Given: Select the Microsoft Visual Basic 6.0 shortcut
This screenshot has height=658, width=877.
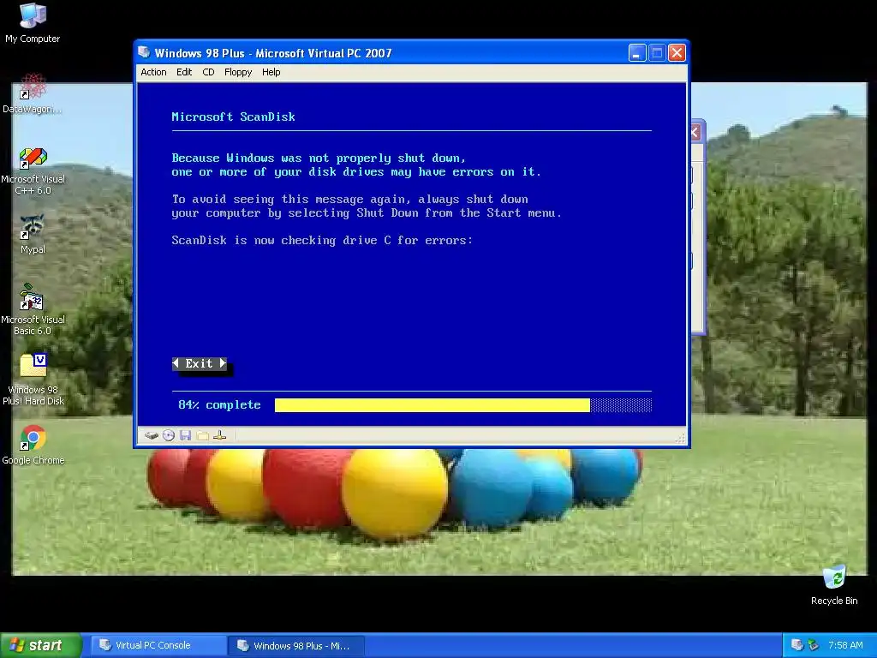Looking at the screenshot, I should pos(33,310).
